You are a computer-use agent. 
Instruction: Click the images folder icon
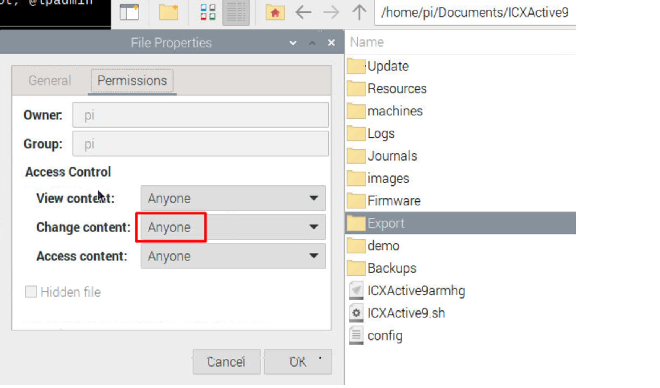tap(356, 179)
